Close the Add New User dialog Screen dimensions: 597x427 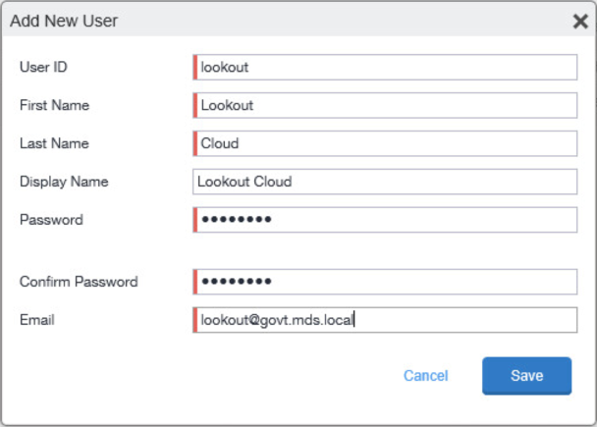580,22
